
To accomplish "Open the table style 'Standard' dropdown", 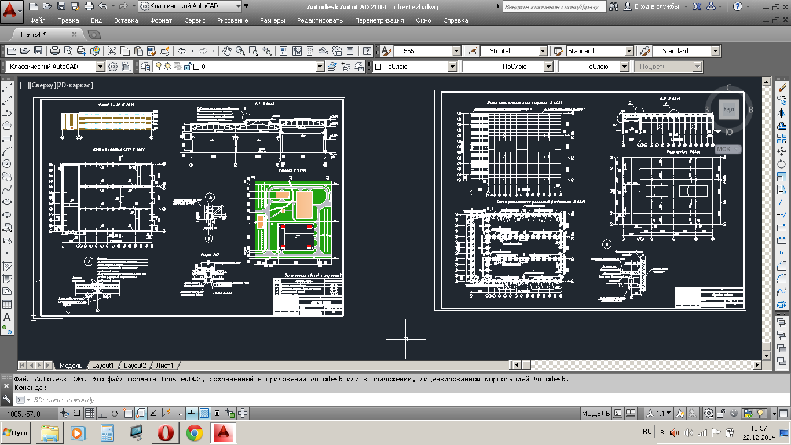I will [x=629, y=51].
